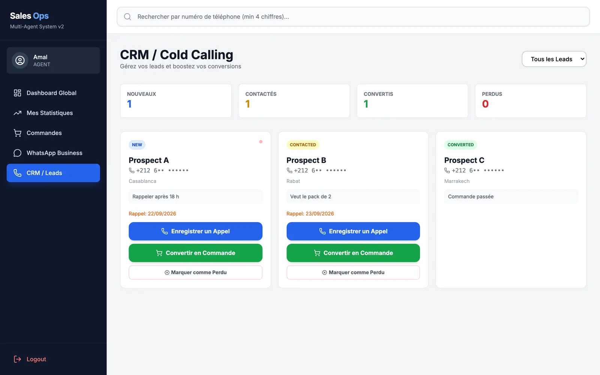Click the Perdus stats card
Viewport: 600px width, 375px height.
(x=531, y=101)
